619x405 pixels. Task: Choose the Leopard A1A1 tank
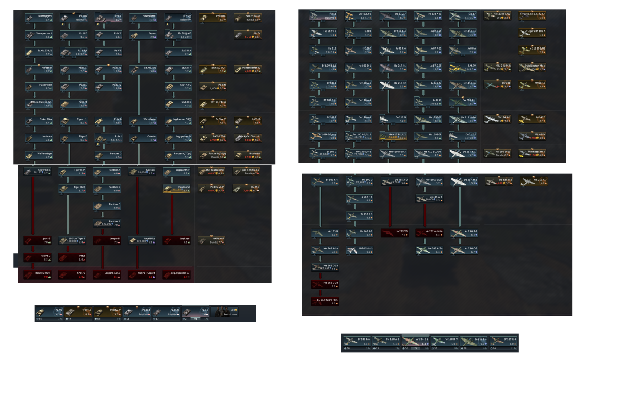point(107,274)
